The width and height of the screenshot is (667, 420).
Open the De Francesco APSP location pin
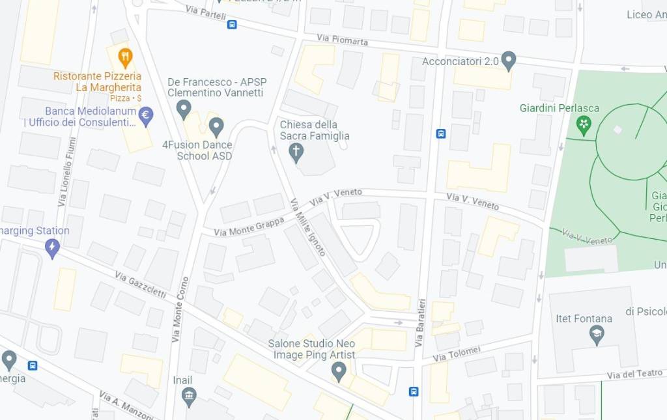click(x=183, y=110)
